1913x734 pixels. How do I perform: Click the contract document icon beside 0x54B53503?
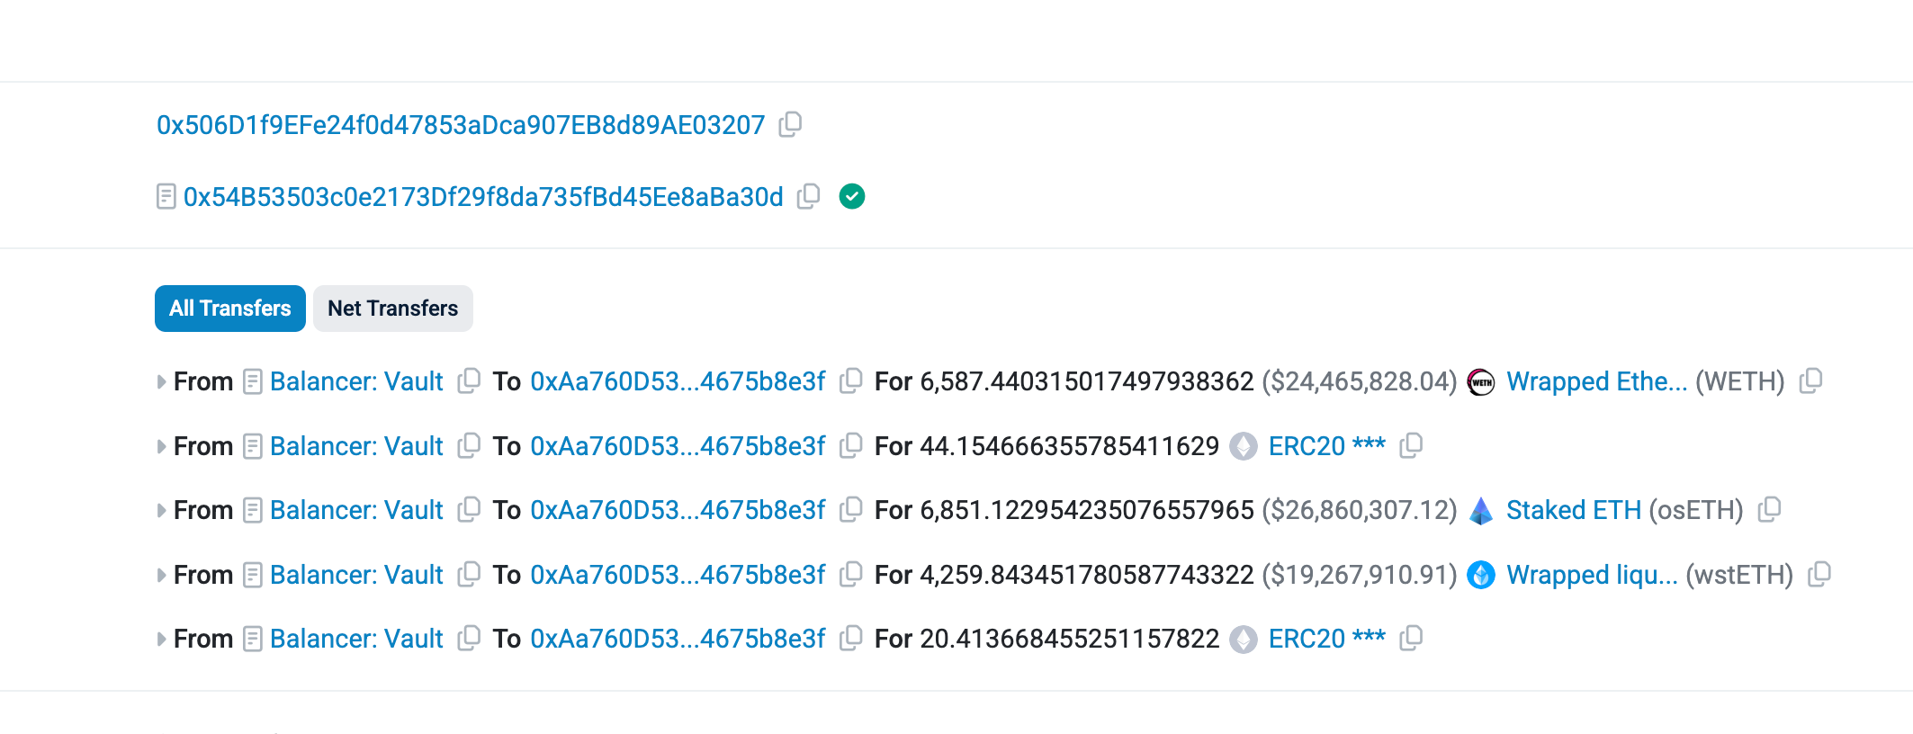166,196
